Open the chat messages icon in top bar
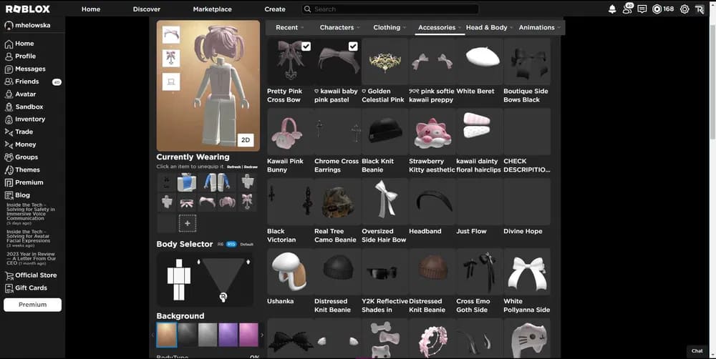 (x=642, y=9)
